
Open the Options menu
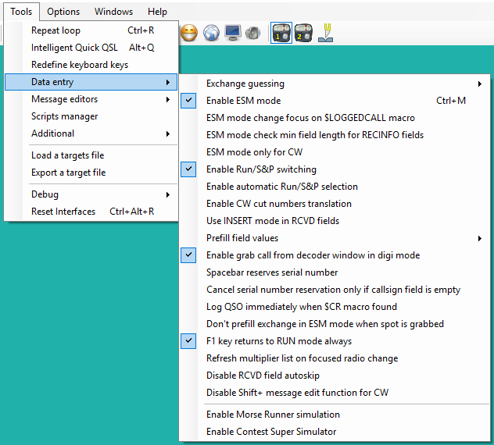[x=63, y=12]
